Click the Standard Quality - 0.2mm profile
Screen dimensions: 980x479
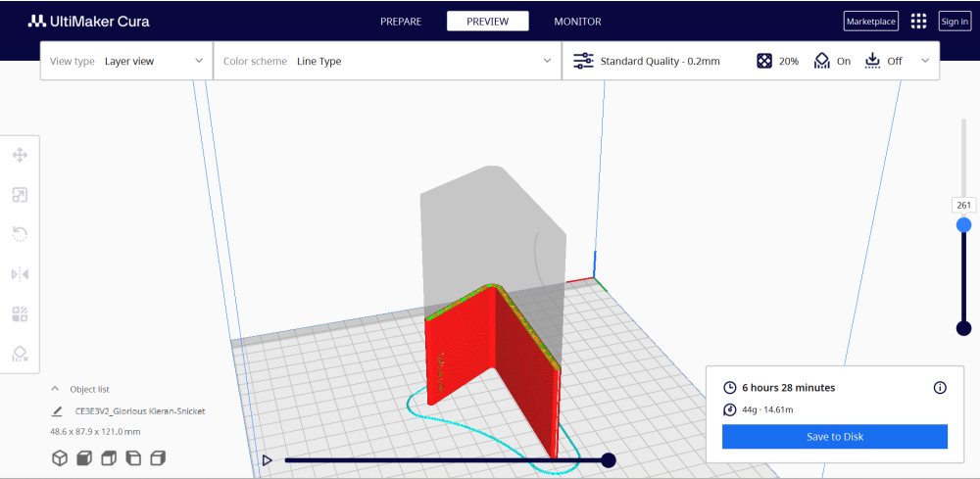[660, 61]
